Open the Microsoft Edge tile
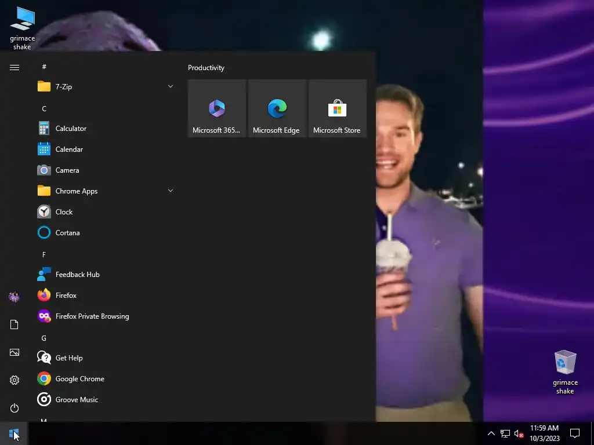 point(277,108)
